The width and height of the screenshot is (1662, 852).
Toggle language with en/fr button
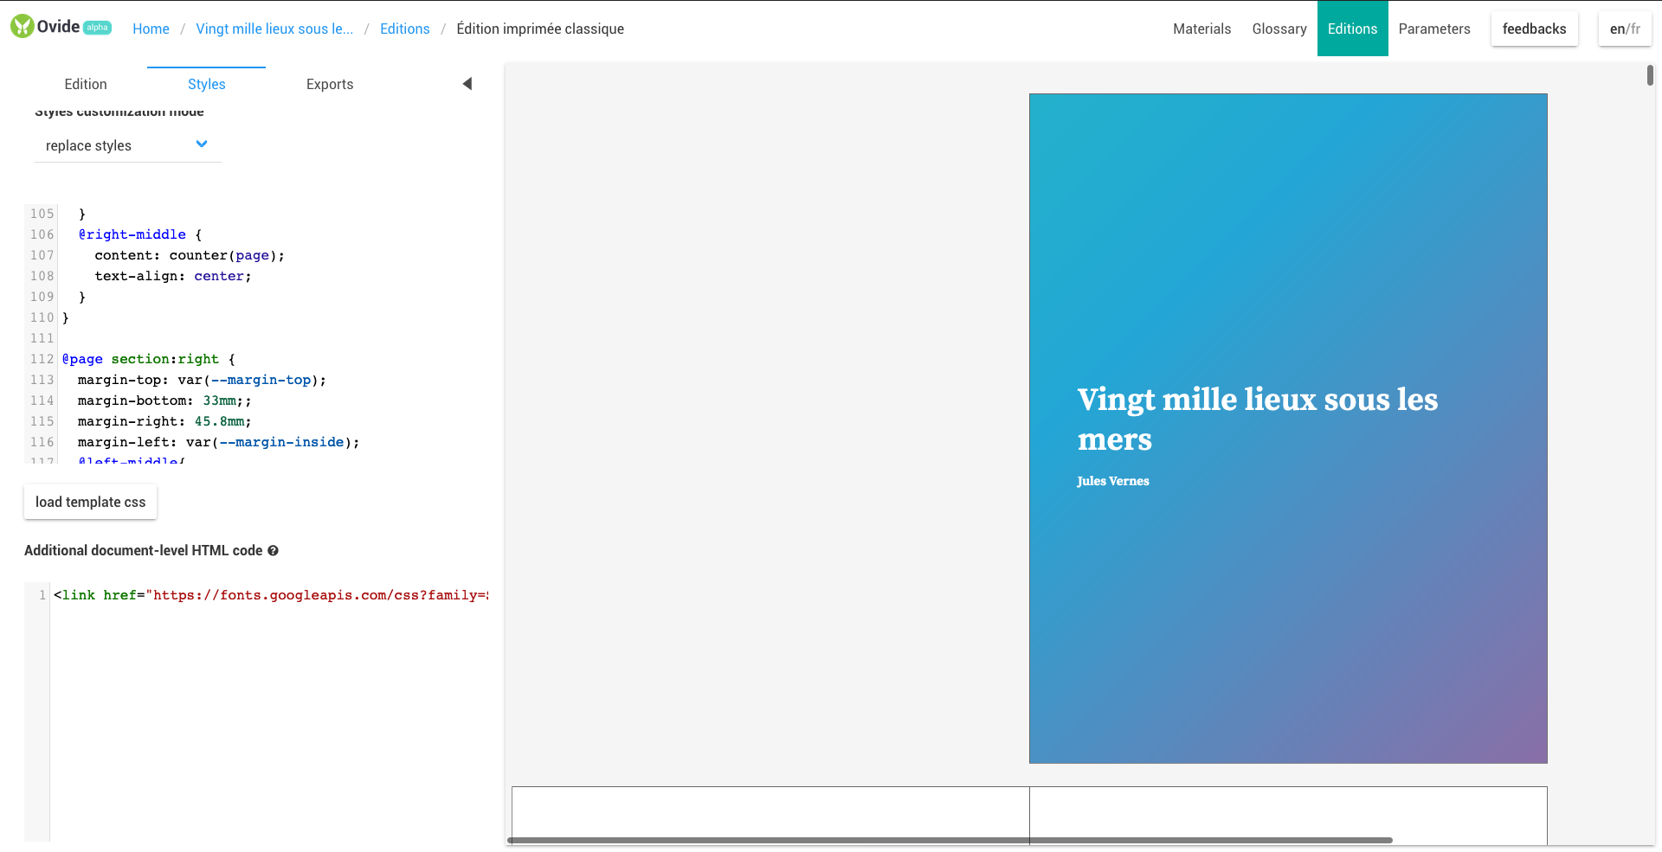click(x=1625, y=29)
